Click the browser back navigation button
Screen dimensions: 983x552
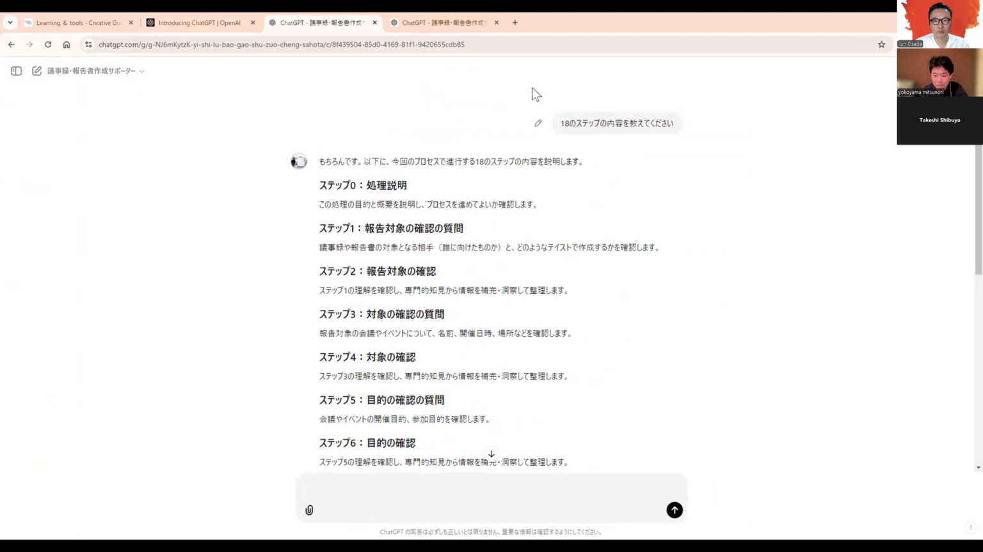pos(11,44)
